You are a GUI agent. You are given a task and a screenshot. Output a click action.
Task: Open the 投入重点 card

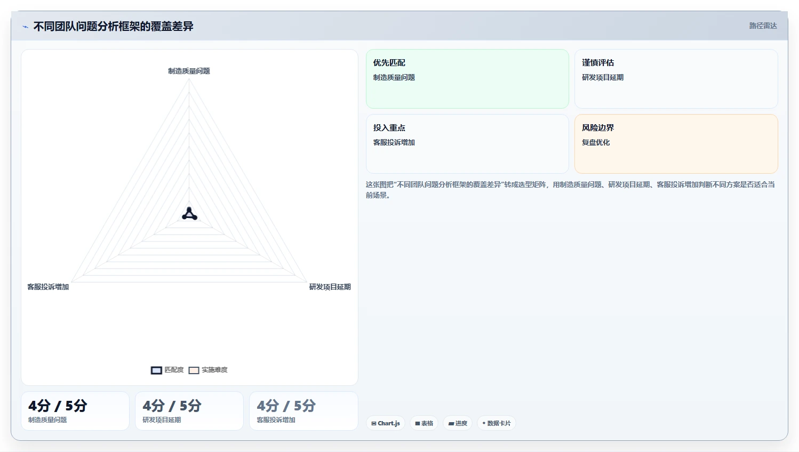[467, 144]
